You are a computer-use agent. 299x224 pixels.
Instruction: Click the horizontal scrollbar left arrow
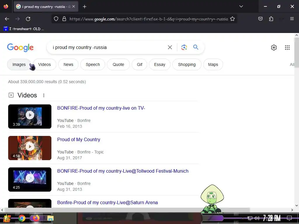(x=2, y=210)
